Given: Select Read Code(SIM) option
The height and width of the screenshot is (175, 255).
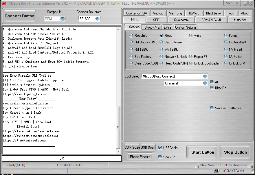Looking at the screenshot, I should (161, 63).
